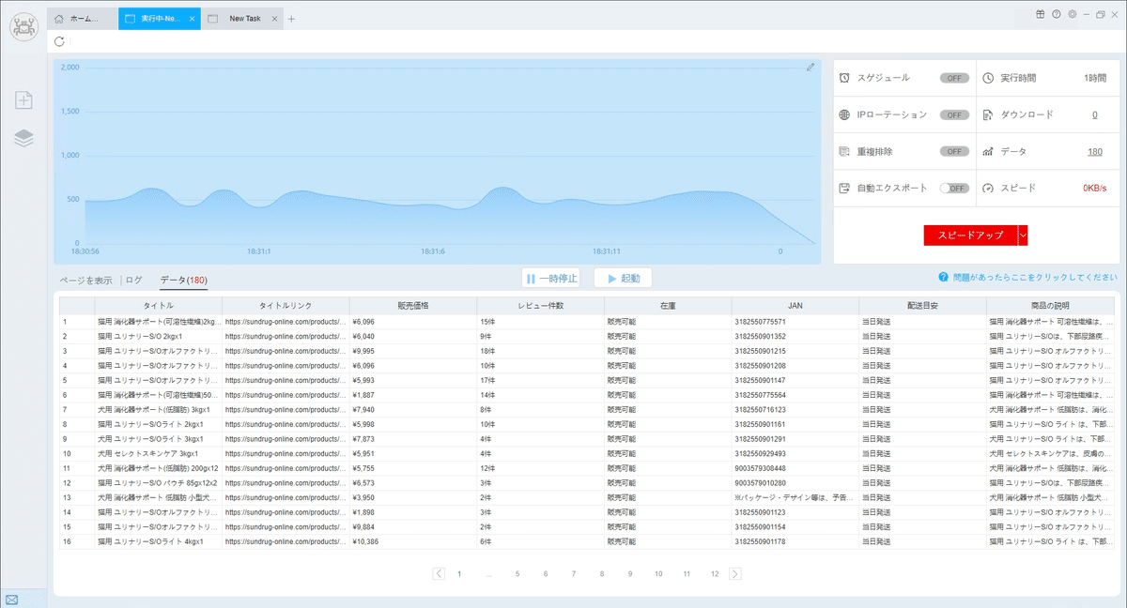Select review count cell 18件

tap(540, 351)
